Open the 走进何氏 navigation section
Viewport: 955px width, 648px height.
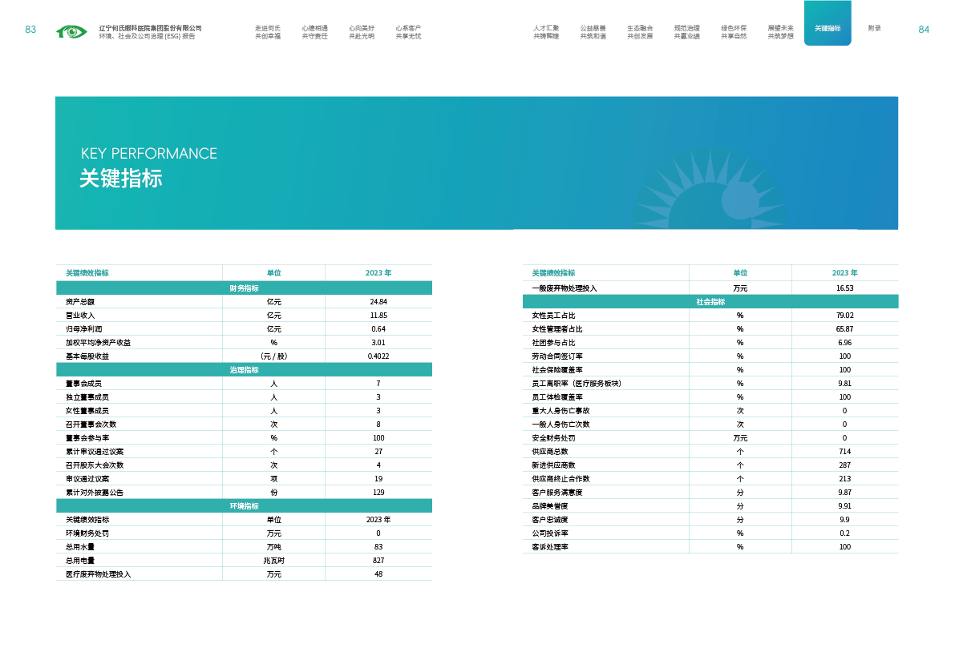tap(268, 32)
